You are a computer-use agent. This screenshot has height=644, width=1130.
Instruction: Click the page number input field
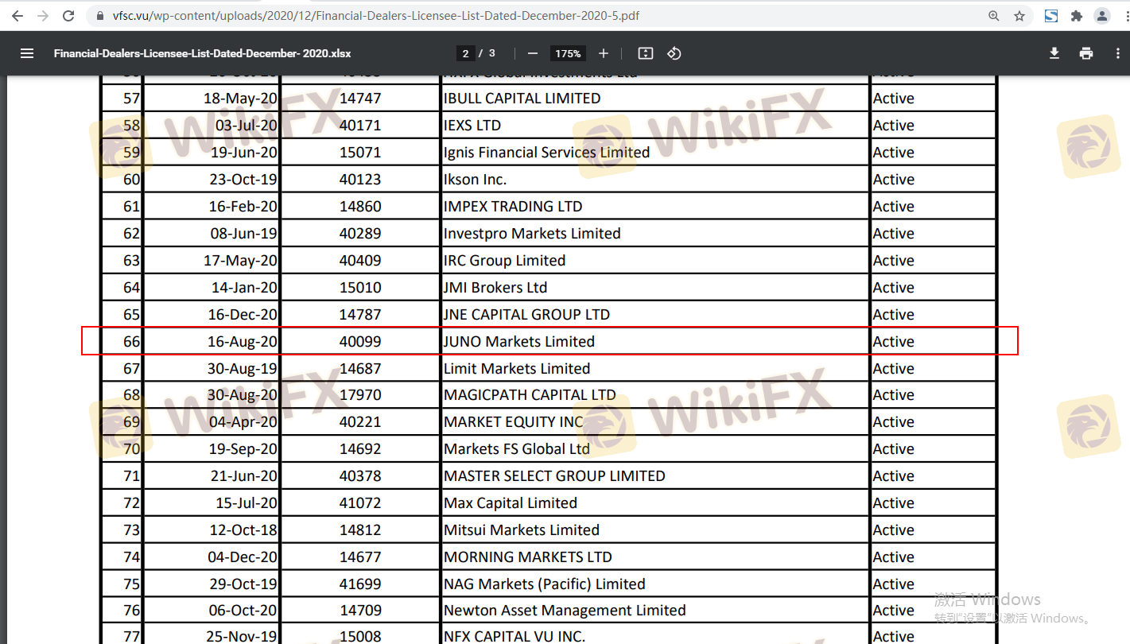coord(465,53)
